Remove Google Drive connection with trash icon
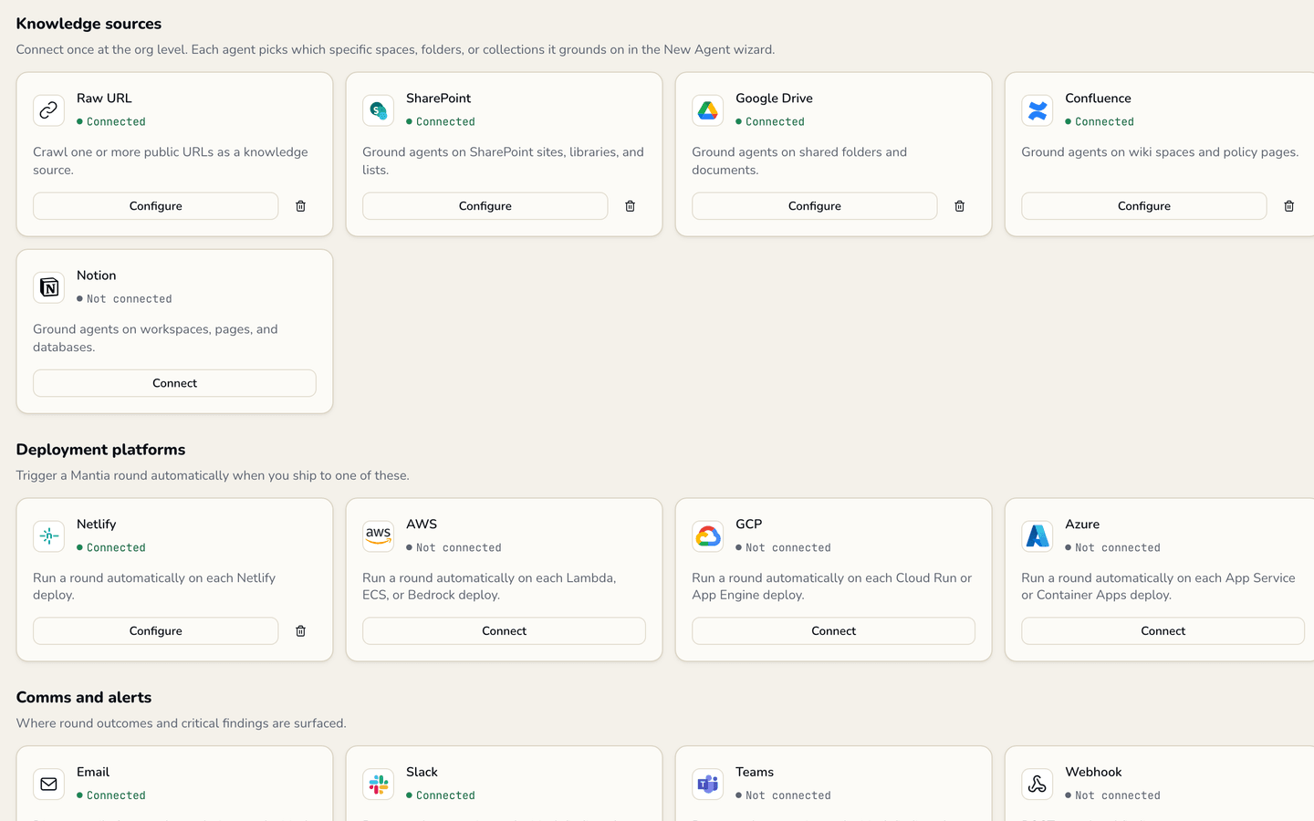This screenshot has height=821, width=1314. point(959,206)
